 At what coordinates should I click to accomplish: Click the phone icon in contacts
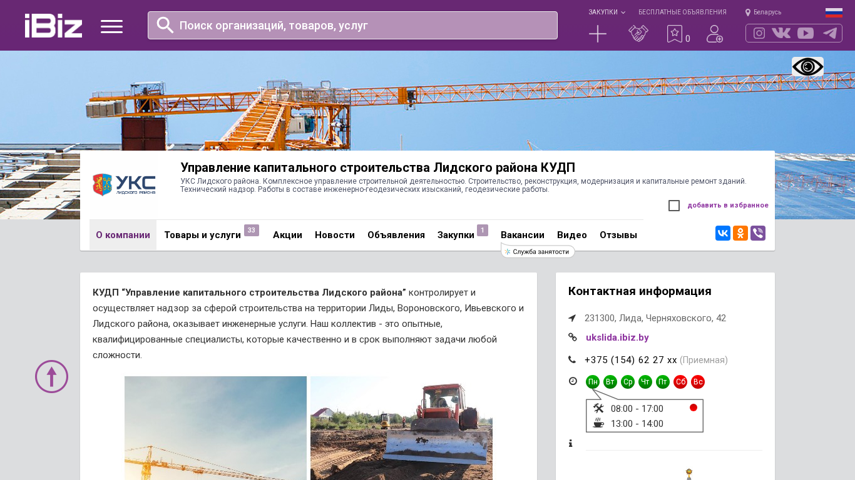click(x=572, y=359)
